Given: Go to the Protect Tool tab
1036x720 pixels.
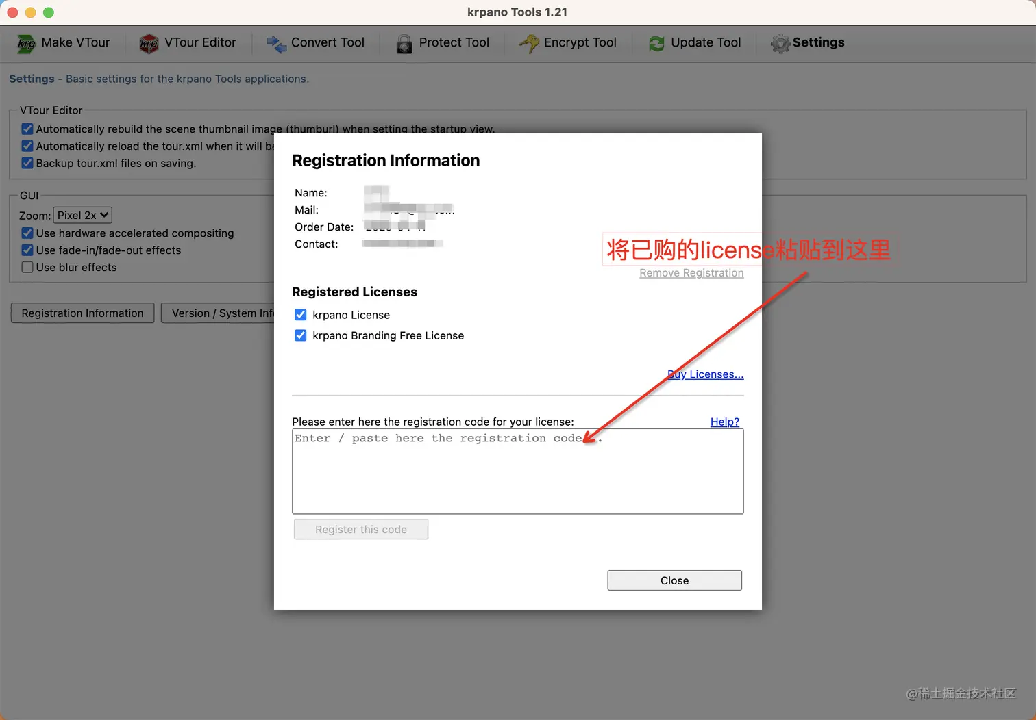Looking at the screenshot, I should point(443,43).
